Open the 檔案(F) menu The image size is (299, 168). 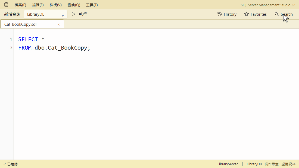point(20,5)
